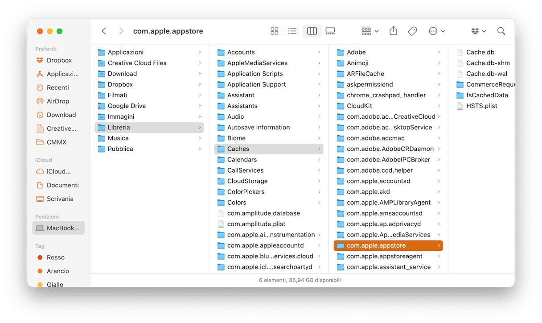Select the com.apple.appleaccountd folder

click(x=269, y=245)
